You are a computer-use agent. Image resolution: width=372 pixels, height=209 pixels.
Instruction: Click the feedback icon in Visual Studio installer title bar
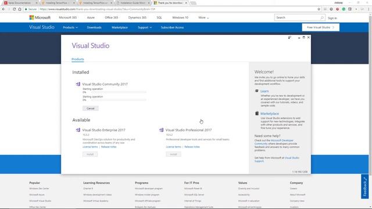pos(289,37)
